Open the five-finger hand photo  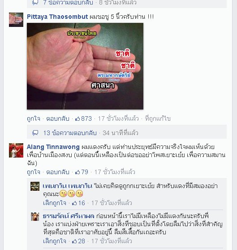(x=85, y=66)
